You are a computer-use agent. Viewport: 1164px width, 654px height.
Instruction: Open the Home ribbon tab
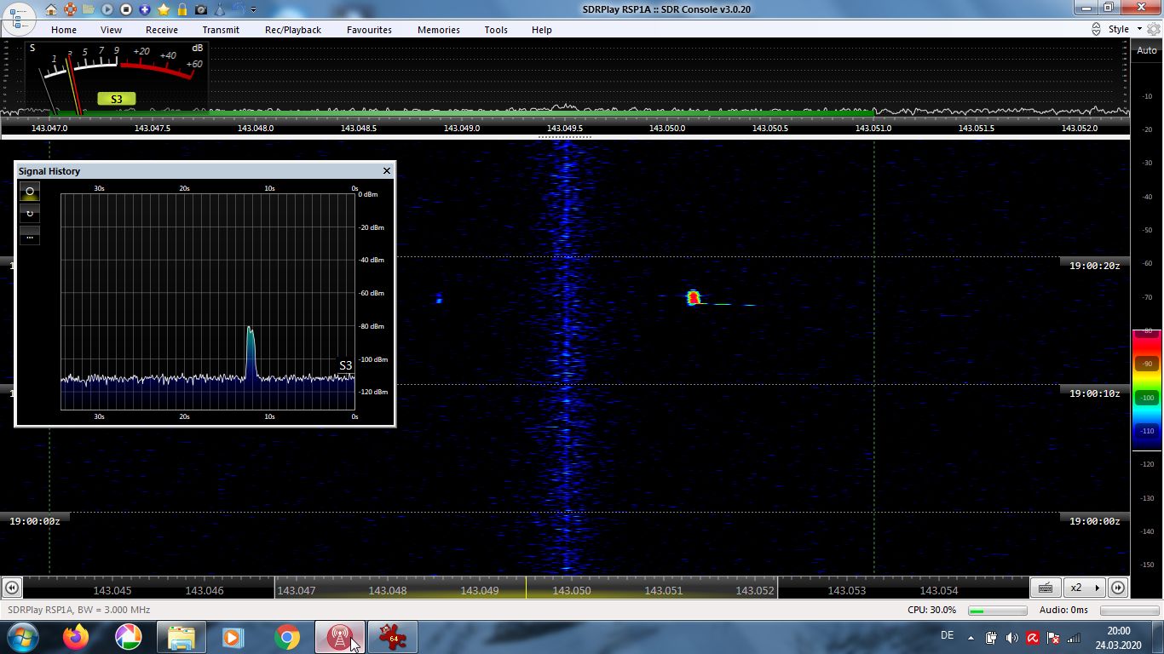click(64, 30)
